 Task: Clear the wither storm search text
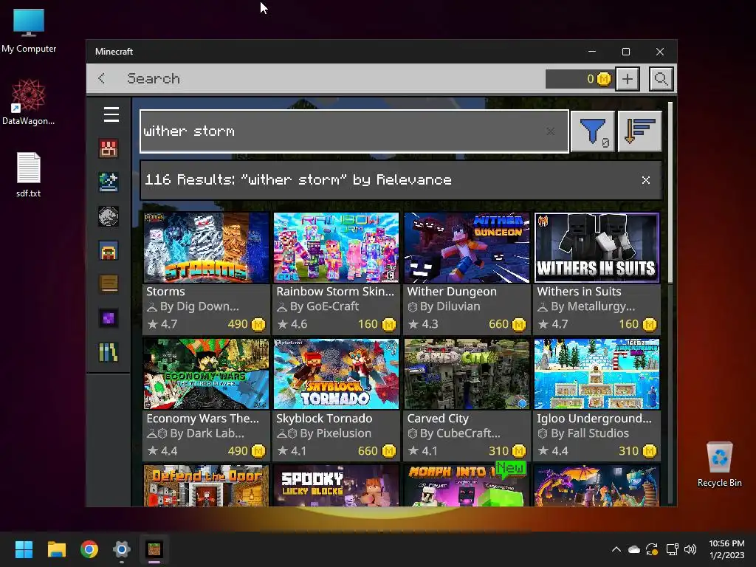point(551,131)
